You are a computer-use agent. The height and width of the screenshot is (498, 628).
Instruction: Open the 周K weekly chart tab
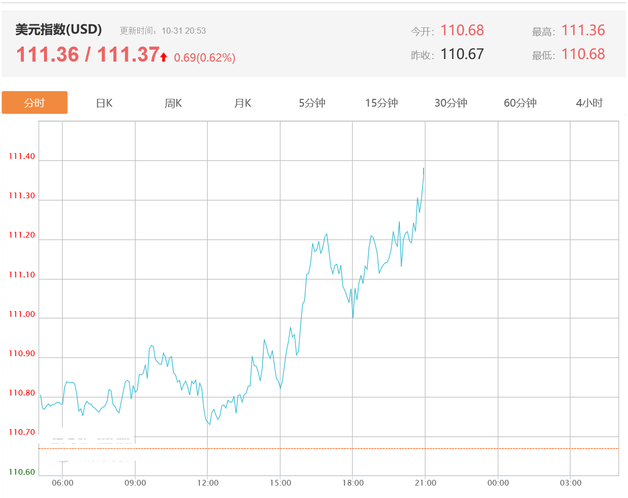(173, 103)
